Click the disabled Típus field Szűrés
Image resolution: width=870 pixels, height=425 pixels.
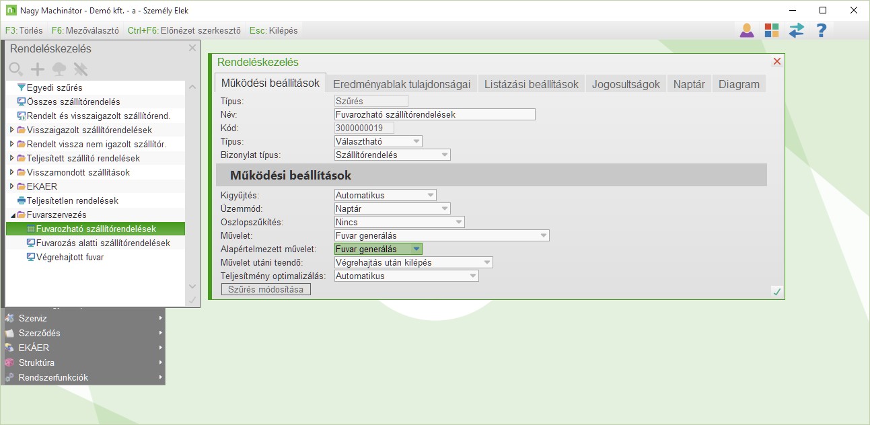tap(371, 101)
